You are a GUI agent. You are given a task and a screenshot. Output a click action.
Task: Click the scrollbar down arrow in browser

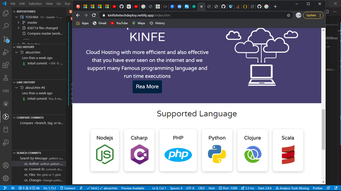[x=324, y=182]
